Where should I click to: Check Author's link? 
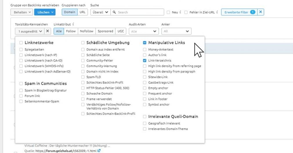(145, 55)
